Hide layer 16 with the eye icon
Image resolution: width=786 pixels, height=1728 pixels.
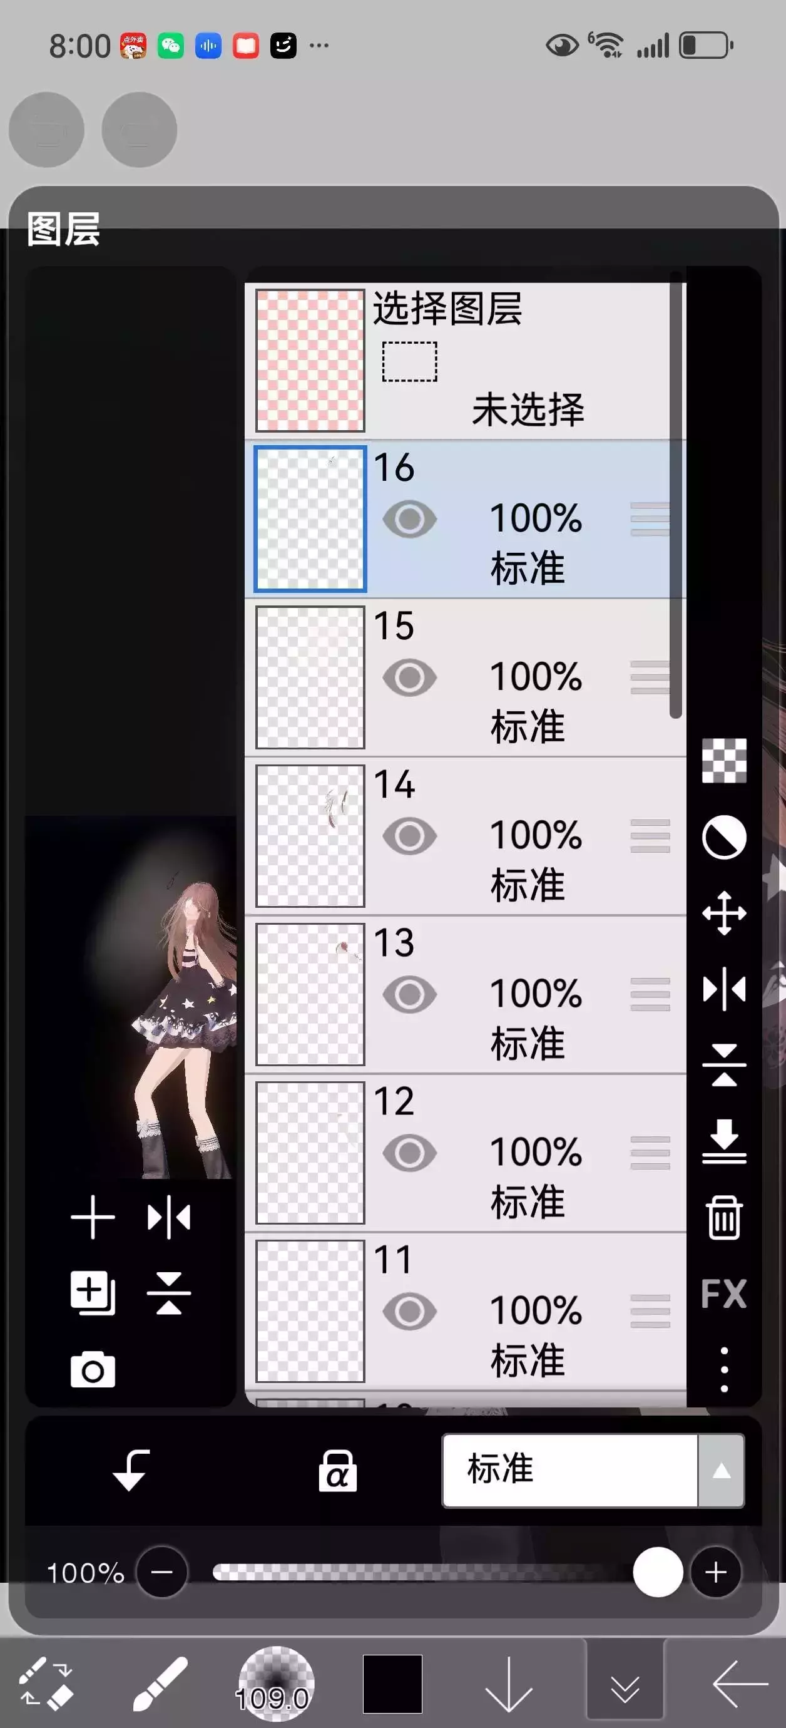[x=409, y=519]
